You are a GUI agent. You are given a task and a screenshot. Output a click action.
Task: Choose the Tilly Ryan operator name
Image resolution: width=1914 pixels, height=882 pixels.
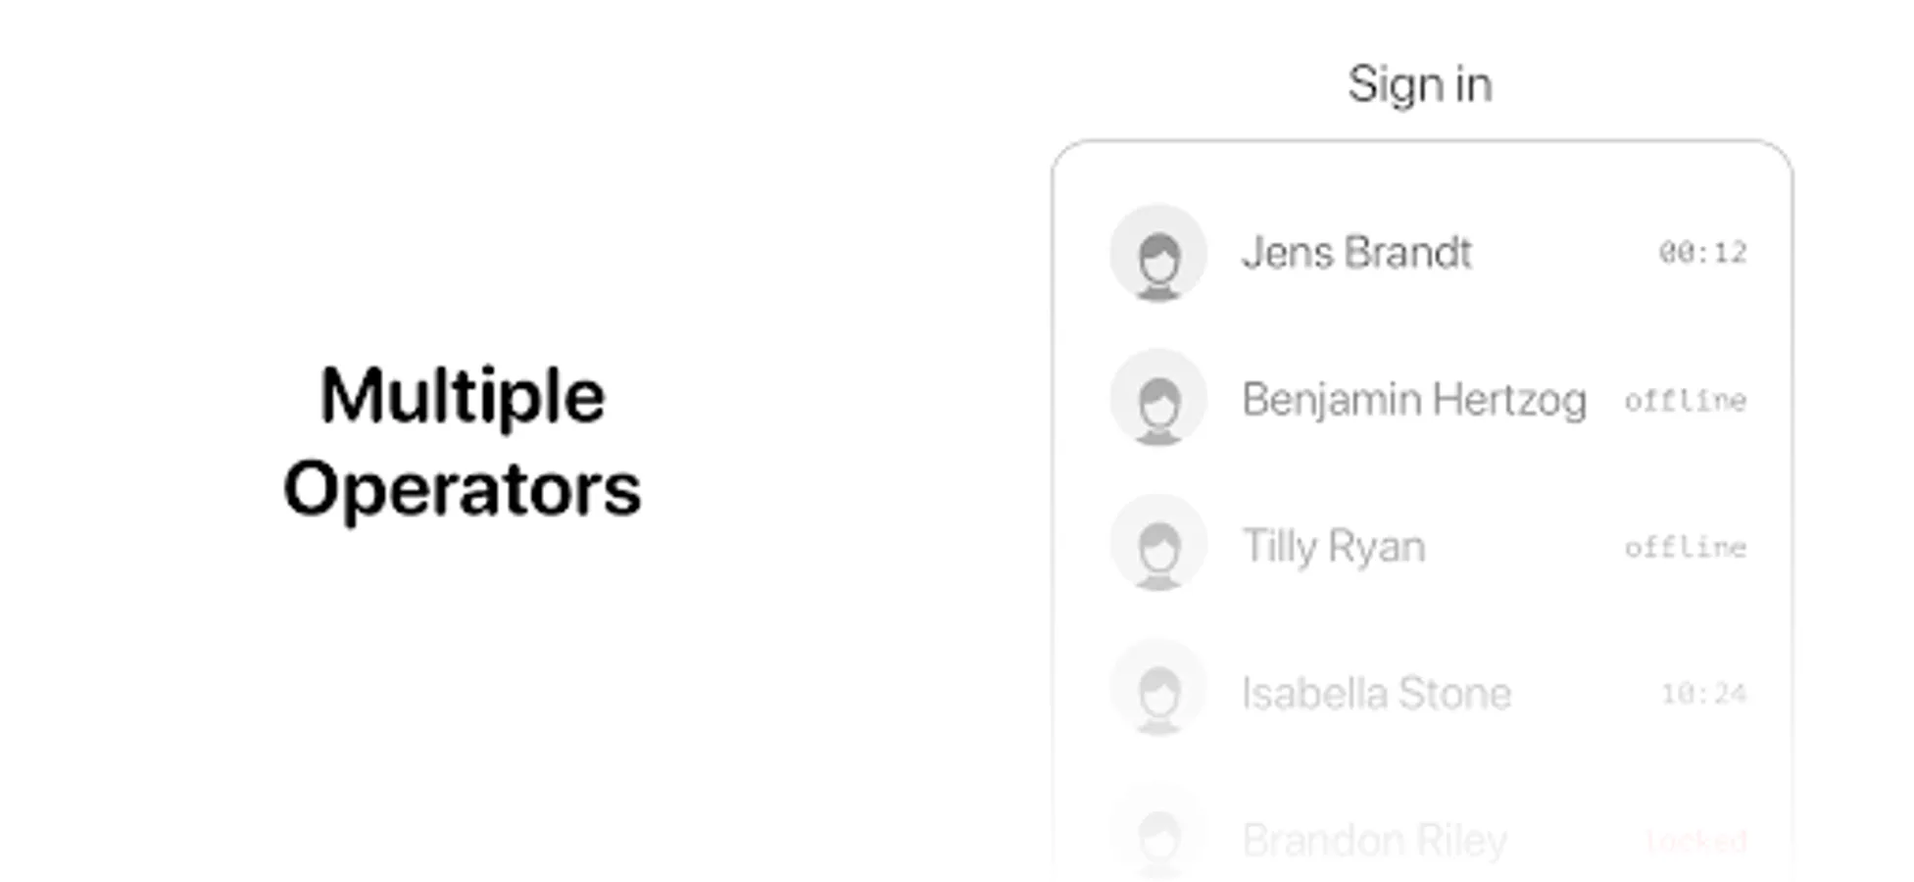coord(1333,546)
